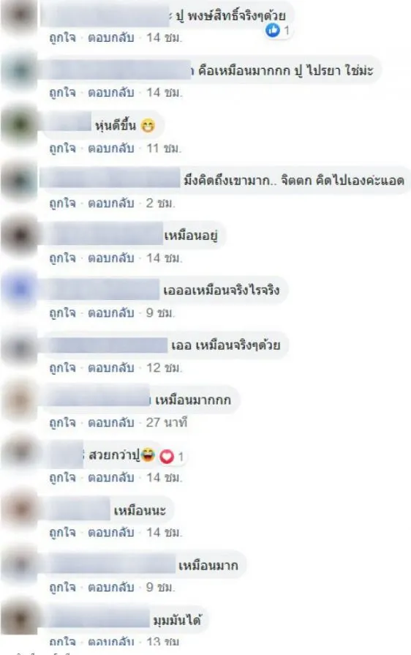This screenshot has height=655, width=411.
Task: Open the avatar beside the มุมมันได้ comment
Action: pos(19,619)
